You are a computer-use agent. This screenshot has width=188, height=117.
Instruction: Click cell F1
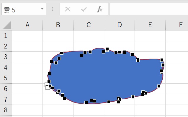pos(177,36)
